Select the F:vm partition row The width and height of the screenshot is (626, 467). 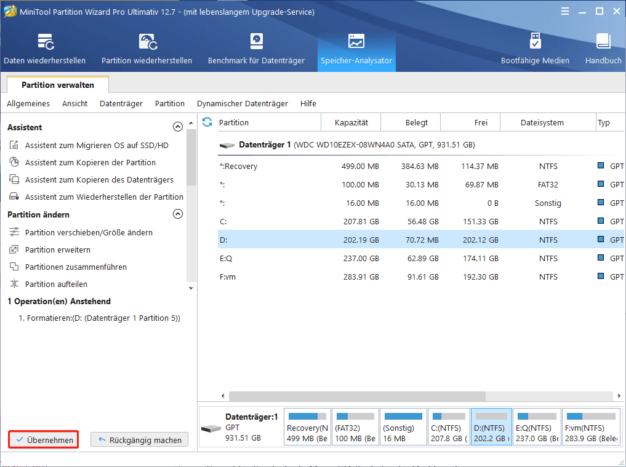(421, 277)
